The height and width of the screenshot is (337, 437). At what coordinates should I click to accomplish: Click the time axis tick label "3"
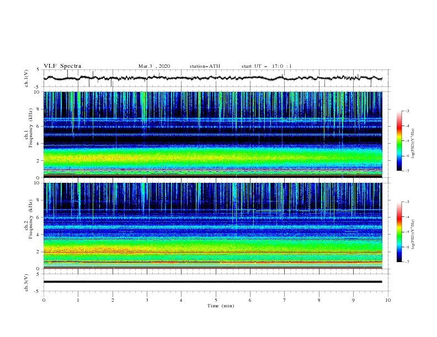tap(147, 300)
